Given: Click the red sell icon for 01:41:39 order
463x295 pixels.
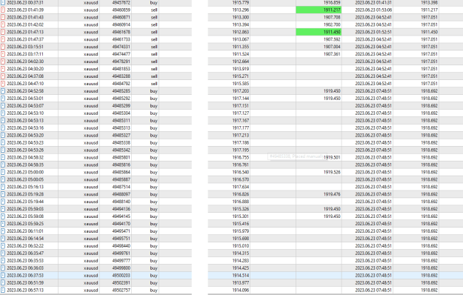Looking at the screenshot, I should coord(3,10).
